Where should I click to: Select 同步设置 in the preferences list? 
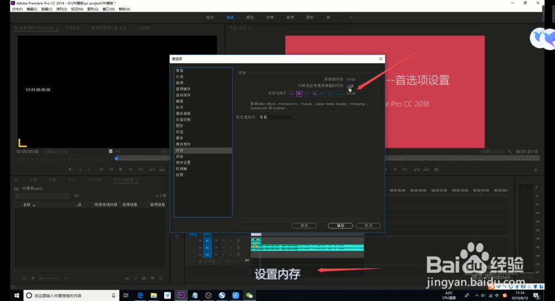pyautogui.click(x=183, y=163)
